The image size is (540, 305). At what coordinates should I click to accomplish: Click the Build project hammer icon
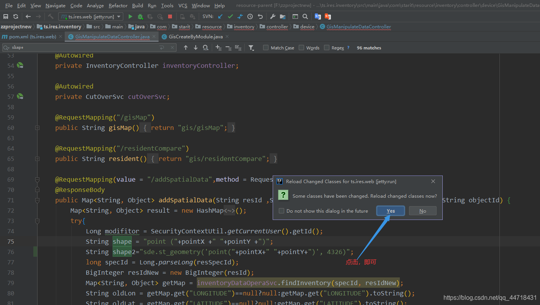pos(51,16)
